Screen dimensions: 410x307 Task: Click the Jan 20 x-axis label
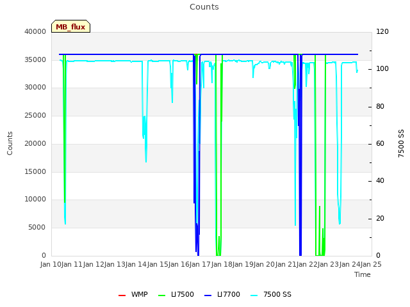tap(264, 264)
